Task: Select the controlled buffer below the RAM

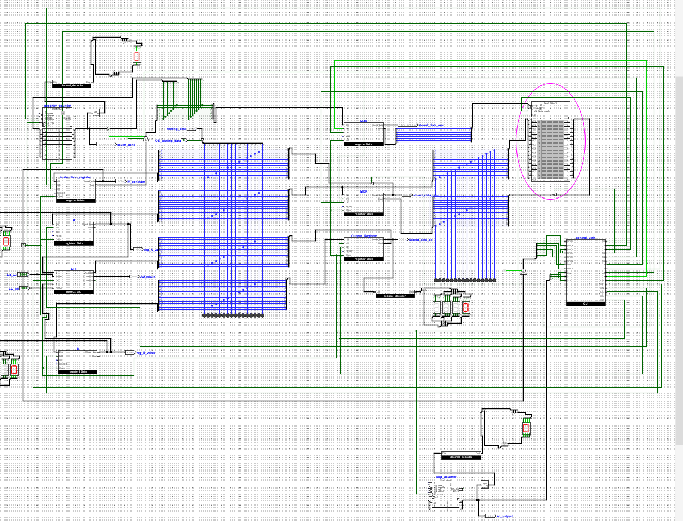Action: tap(555, 194)
